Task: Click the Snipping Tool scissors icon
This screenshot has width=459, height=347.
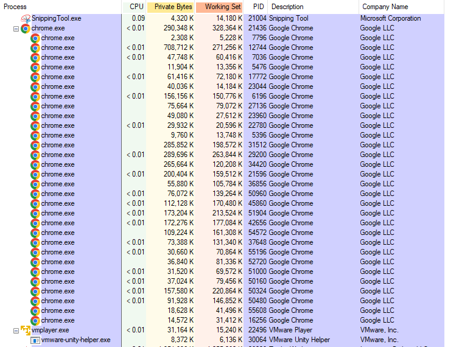Action: click(26, 19)
